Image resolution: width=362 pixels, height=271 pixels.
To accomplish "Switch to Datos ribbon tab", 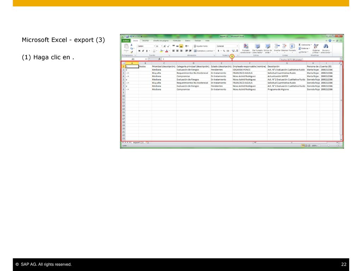I will pyautogui.click(x=188, y=41).
